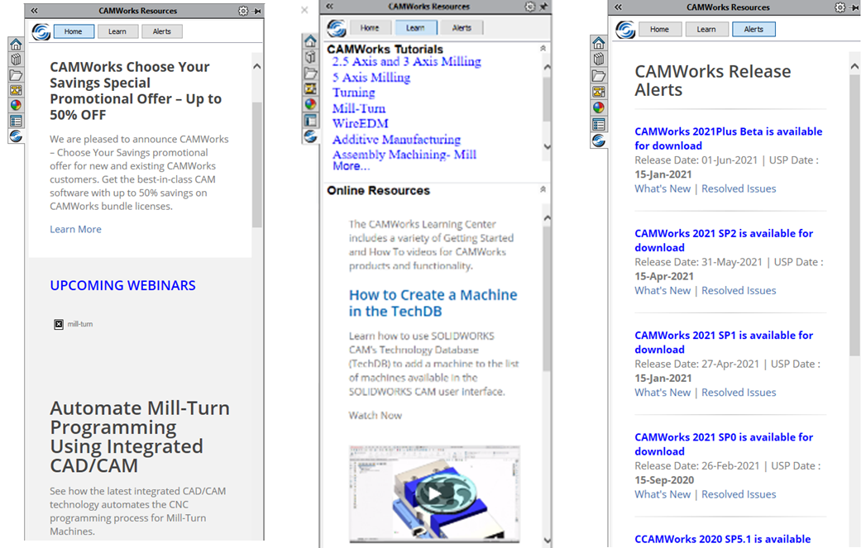The width and height of the screenshot is (866, 548).
Task: Select Learn tab in middle panel
Action: pos(416,27)
